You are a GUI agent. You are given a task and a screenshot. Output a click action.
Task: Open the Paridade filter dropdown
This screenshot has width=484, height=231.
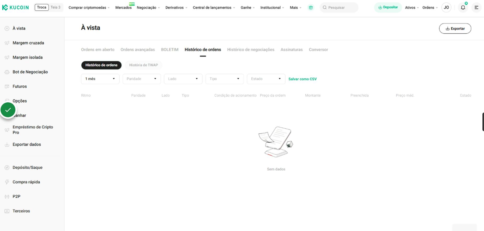point(142,79)
